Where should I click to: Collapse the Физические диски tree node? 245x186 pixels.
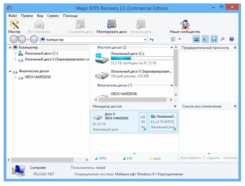pos(10,71)
